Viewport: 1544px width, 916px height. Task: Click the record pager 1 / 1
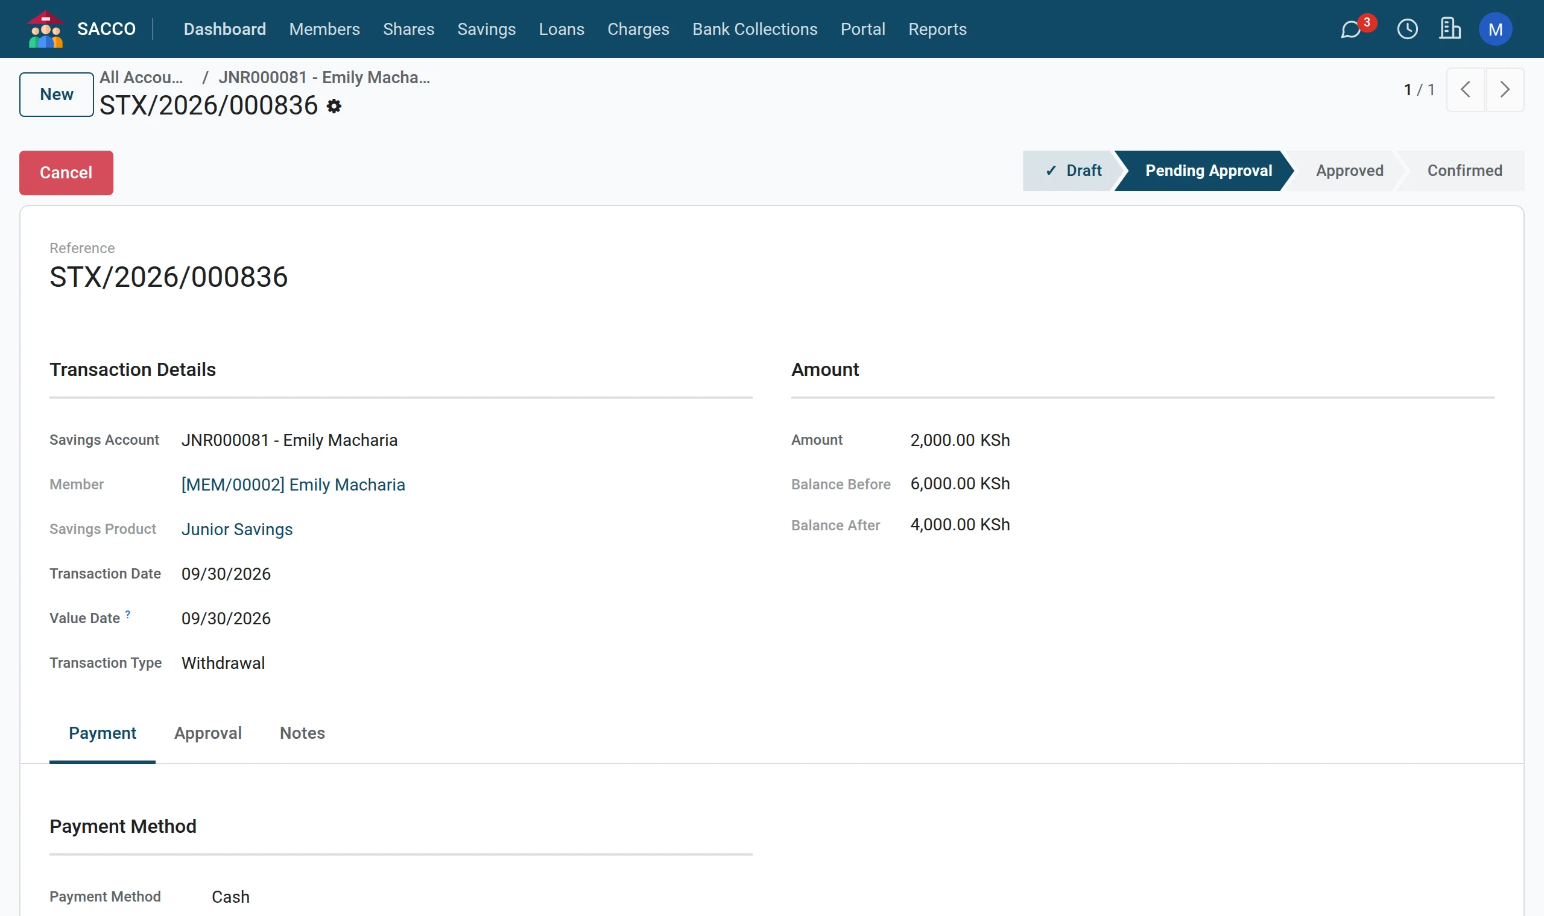tap(1419, 90)
